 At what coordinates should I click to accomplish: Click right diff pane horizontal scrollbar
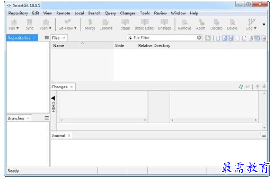214,120
